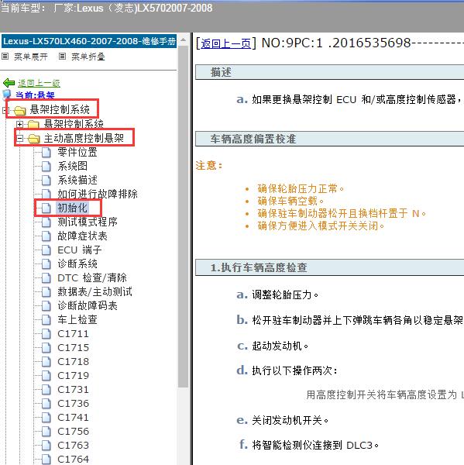The image size is (464, 465).
Task: Expand the nested 悬架控制系统 subfolder
Action: 19,124
